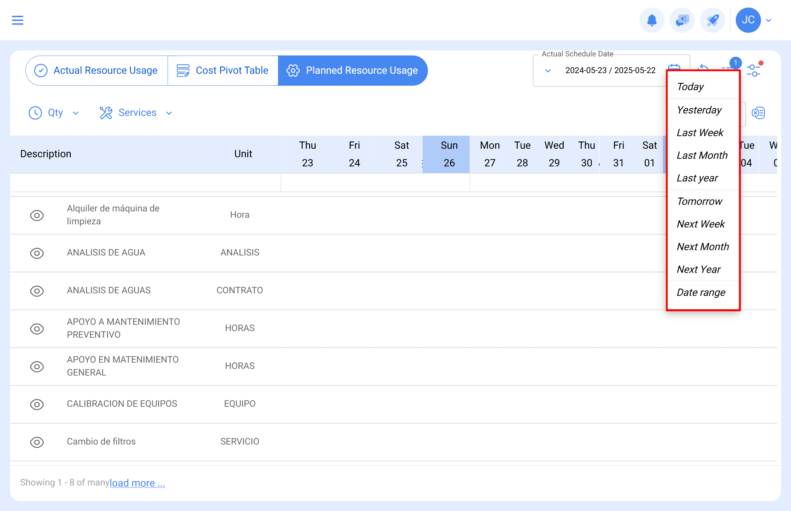Choose Next Week preset
The height and width of the screenshot is (511, 791).
click(x=703, y=224)
